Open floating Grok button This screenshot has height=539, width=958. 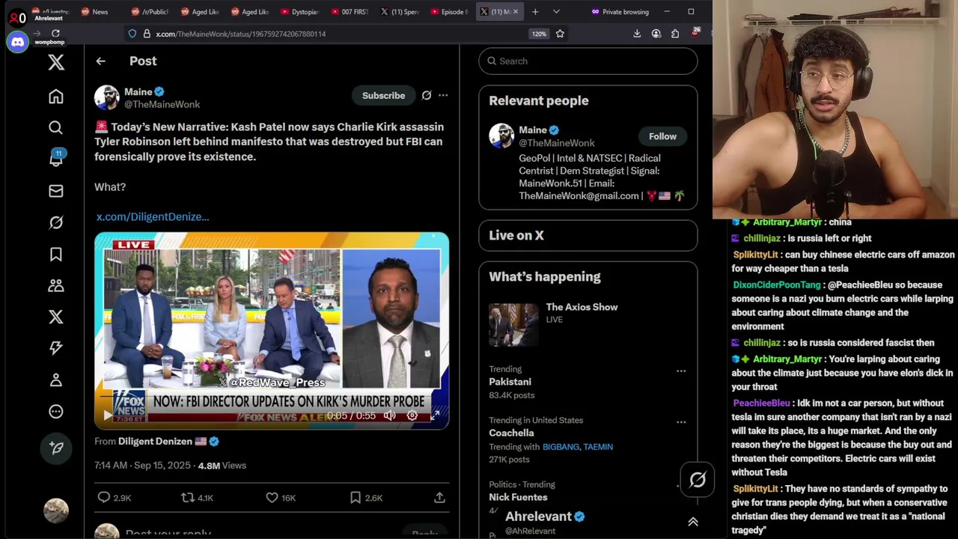coord(698,480)
